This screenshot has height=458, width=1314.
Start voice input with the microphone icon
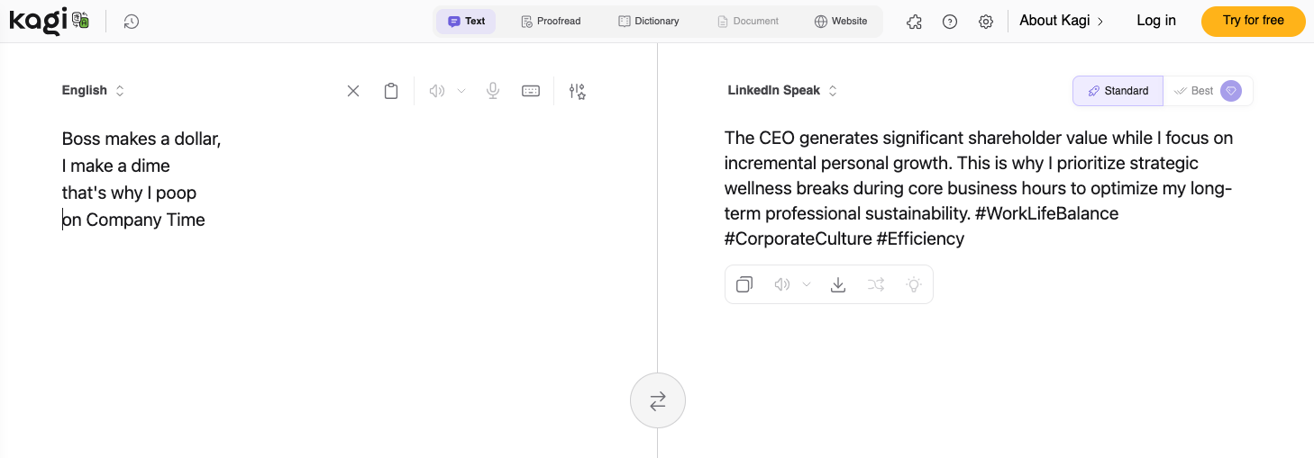click(493, 91)
